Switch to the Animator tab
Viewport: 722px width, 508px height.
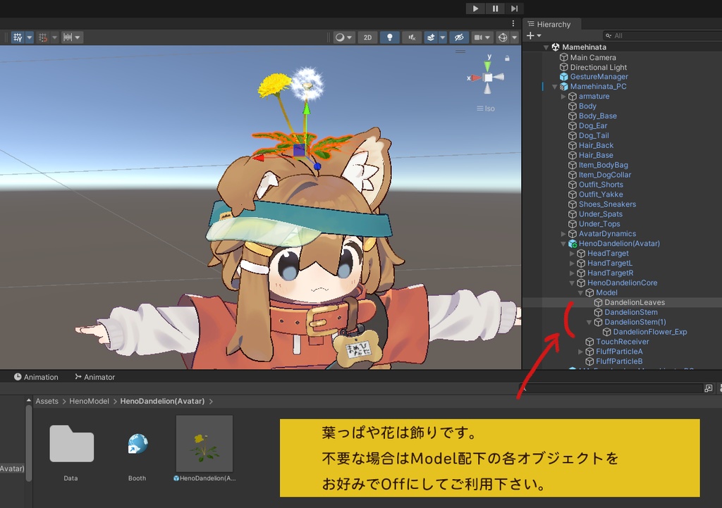tap(95, 377)
